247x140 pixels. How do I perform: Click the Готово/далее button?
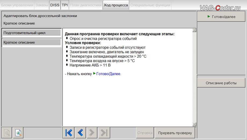[221, 17]
